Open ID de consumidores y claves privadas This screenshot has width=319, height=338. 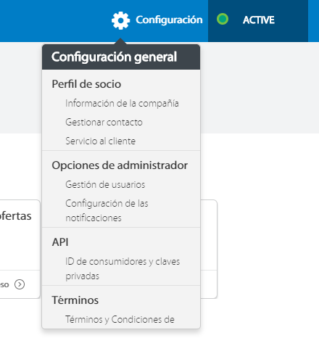coord(123,268)
